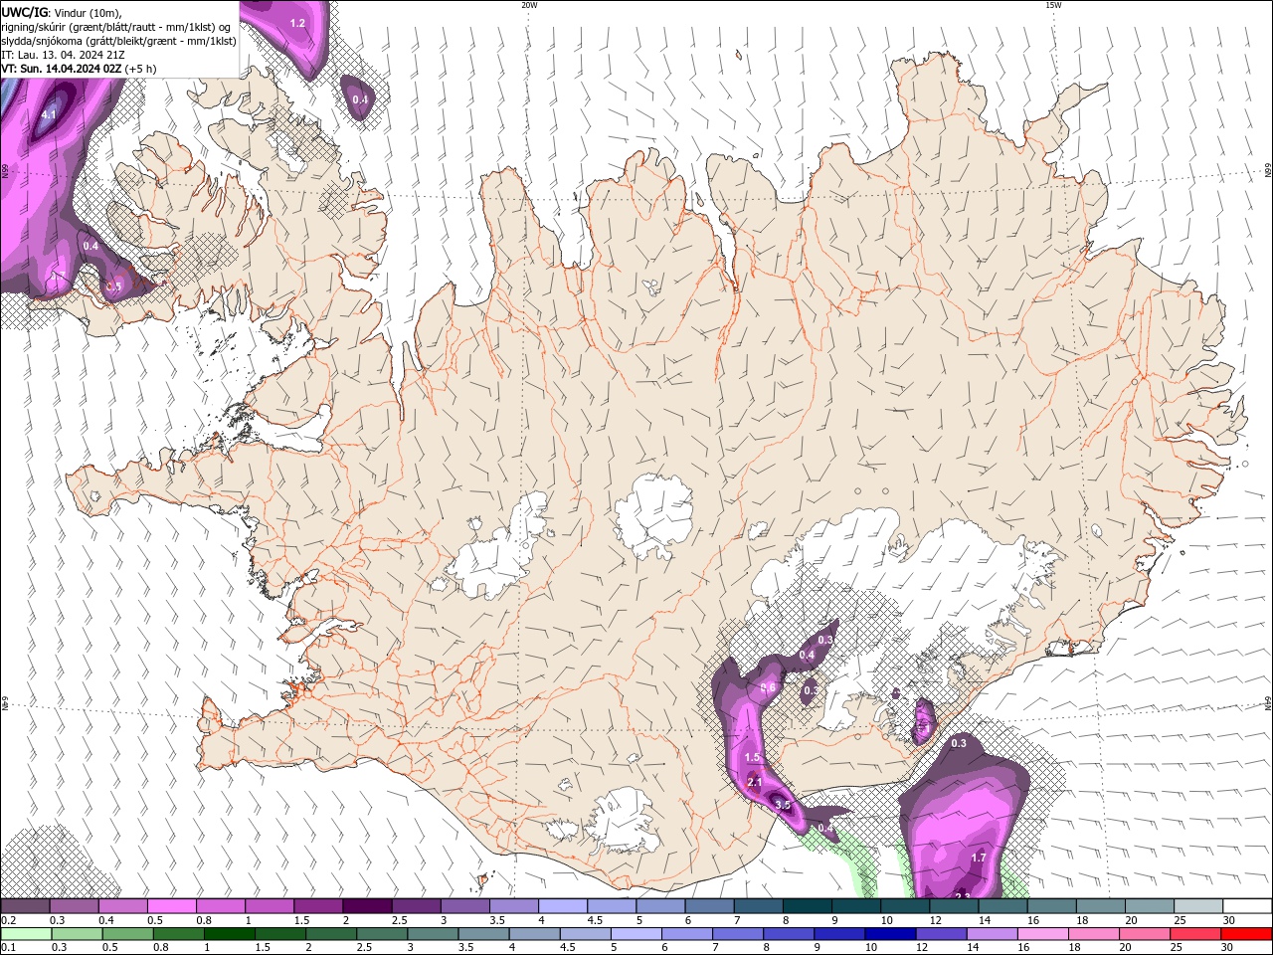Click the 15W longitude label

pyautogui.click(x=1053, y=5)
